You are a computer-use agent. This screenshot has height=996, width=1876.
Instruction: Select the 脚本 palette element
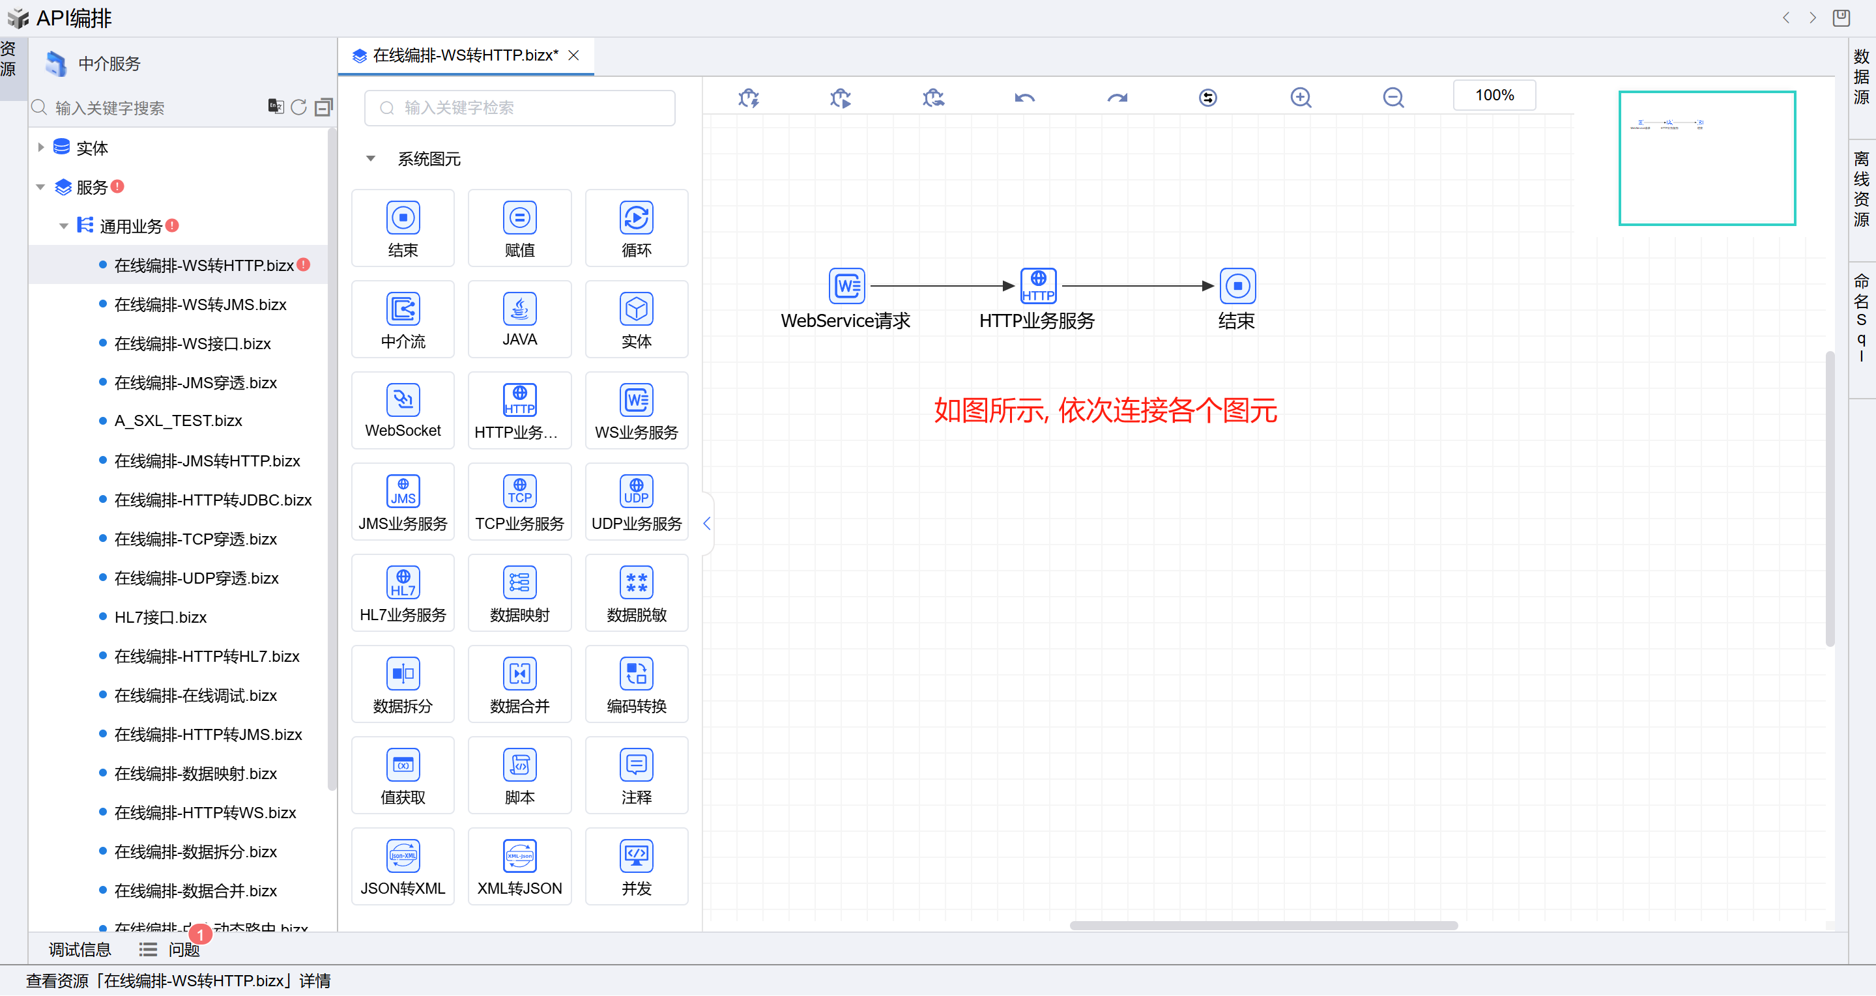(x=519, y=776)
